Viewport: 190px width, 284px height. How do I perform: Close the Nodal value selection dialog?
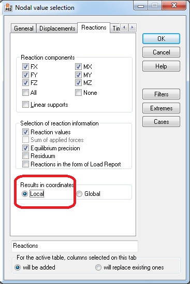[174, 5]
